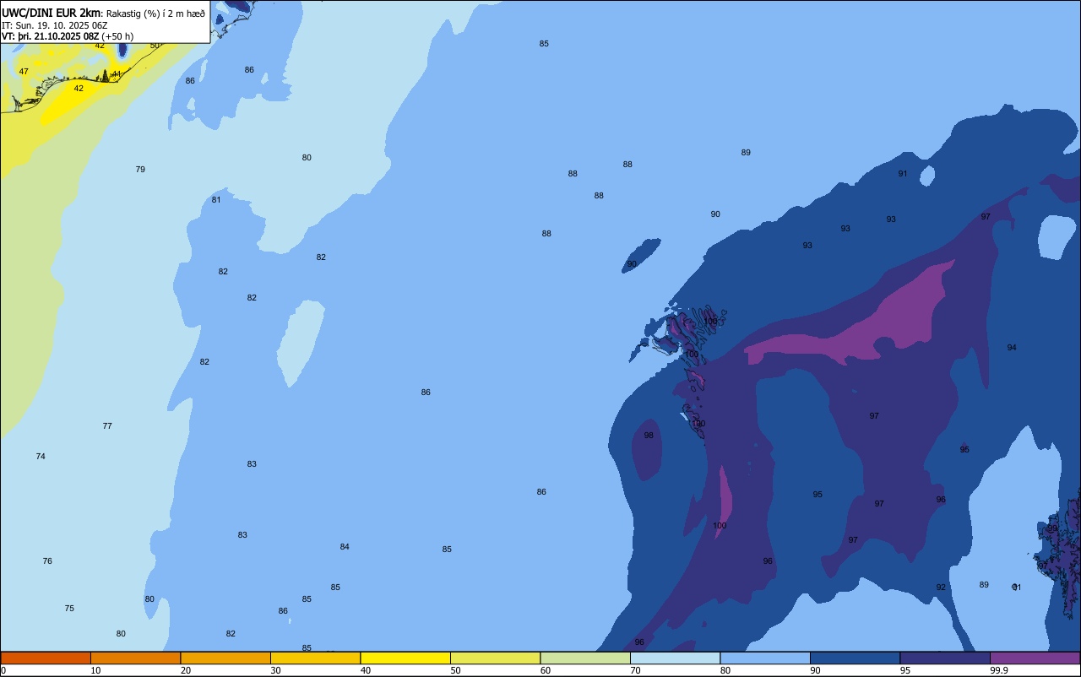Image resolution: width=1081 pixels, height=677 pixels.
Task: Click the humidity value '75' on the map
Action: point(69,608)
